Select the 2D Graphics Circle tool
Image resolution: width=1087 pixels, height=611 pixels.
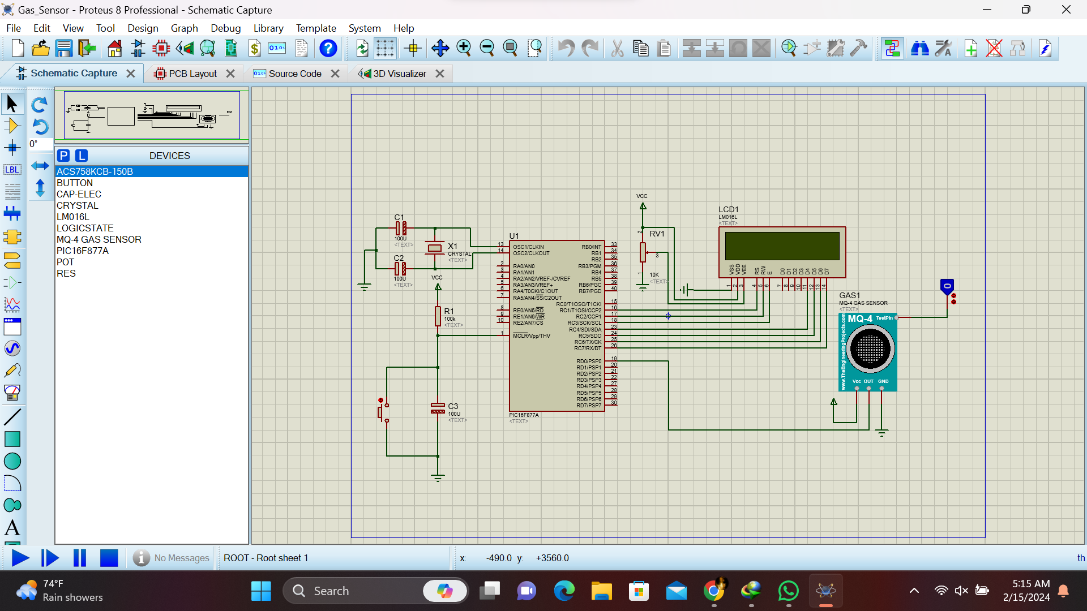click(x=12, y=461)
